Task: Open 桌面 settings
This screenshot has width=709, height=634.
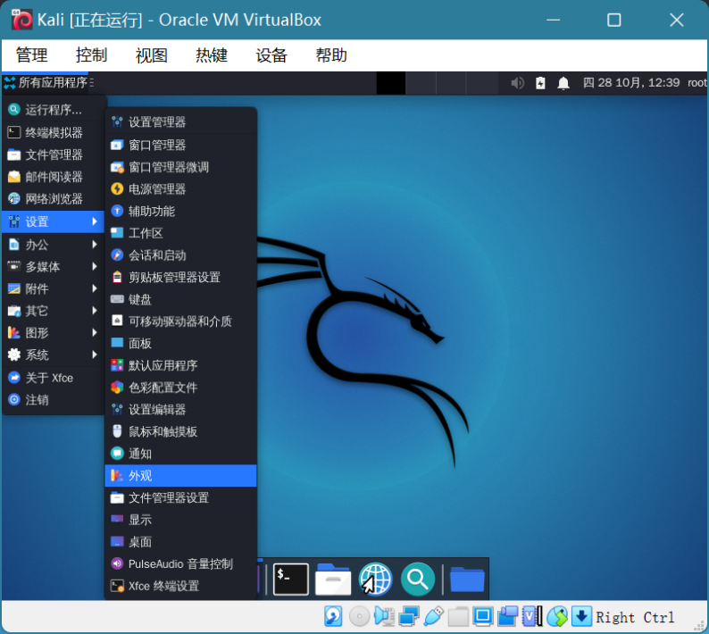Action: click(181, 542)
